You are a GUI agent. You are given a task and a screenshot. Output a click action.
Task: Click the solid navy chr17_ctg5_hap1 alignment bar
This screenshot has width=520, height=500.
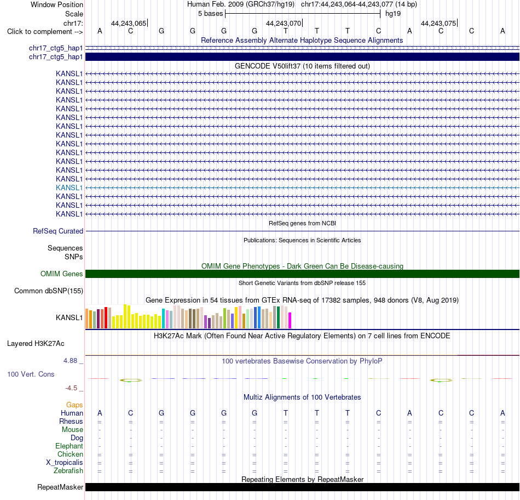click(302, 57)
